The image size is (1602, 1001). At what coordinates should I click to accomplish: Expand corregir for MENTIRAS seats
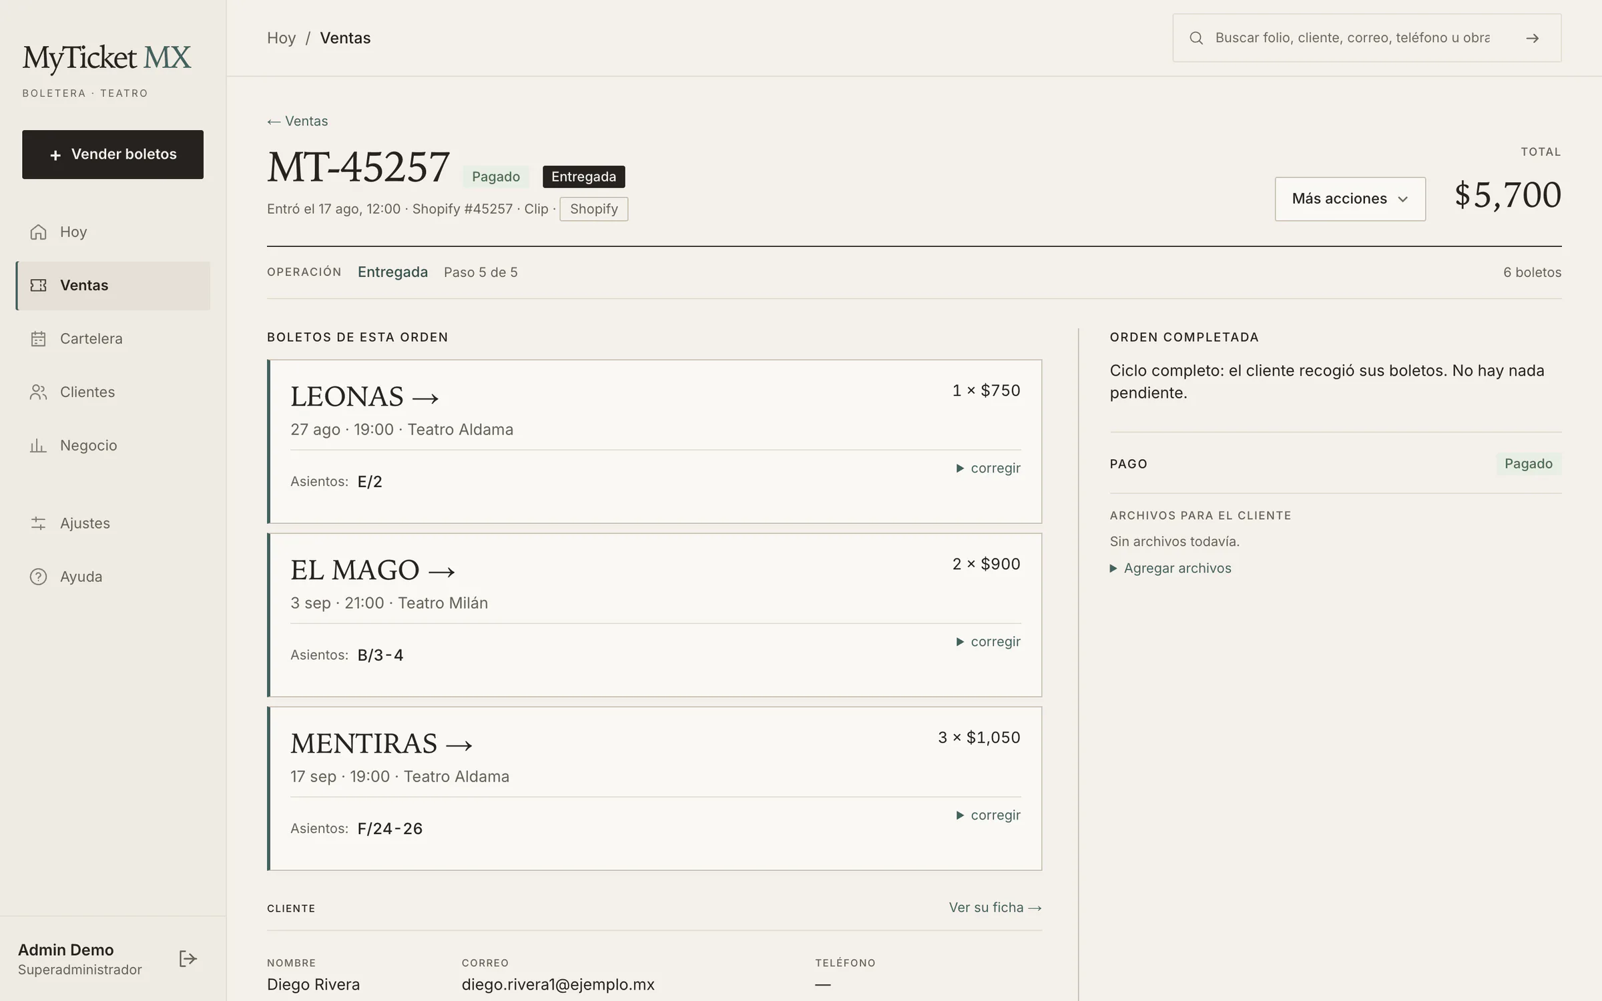pos(988,815)
